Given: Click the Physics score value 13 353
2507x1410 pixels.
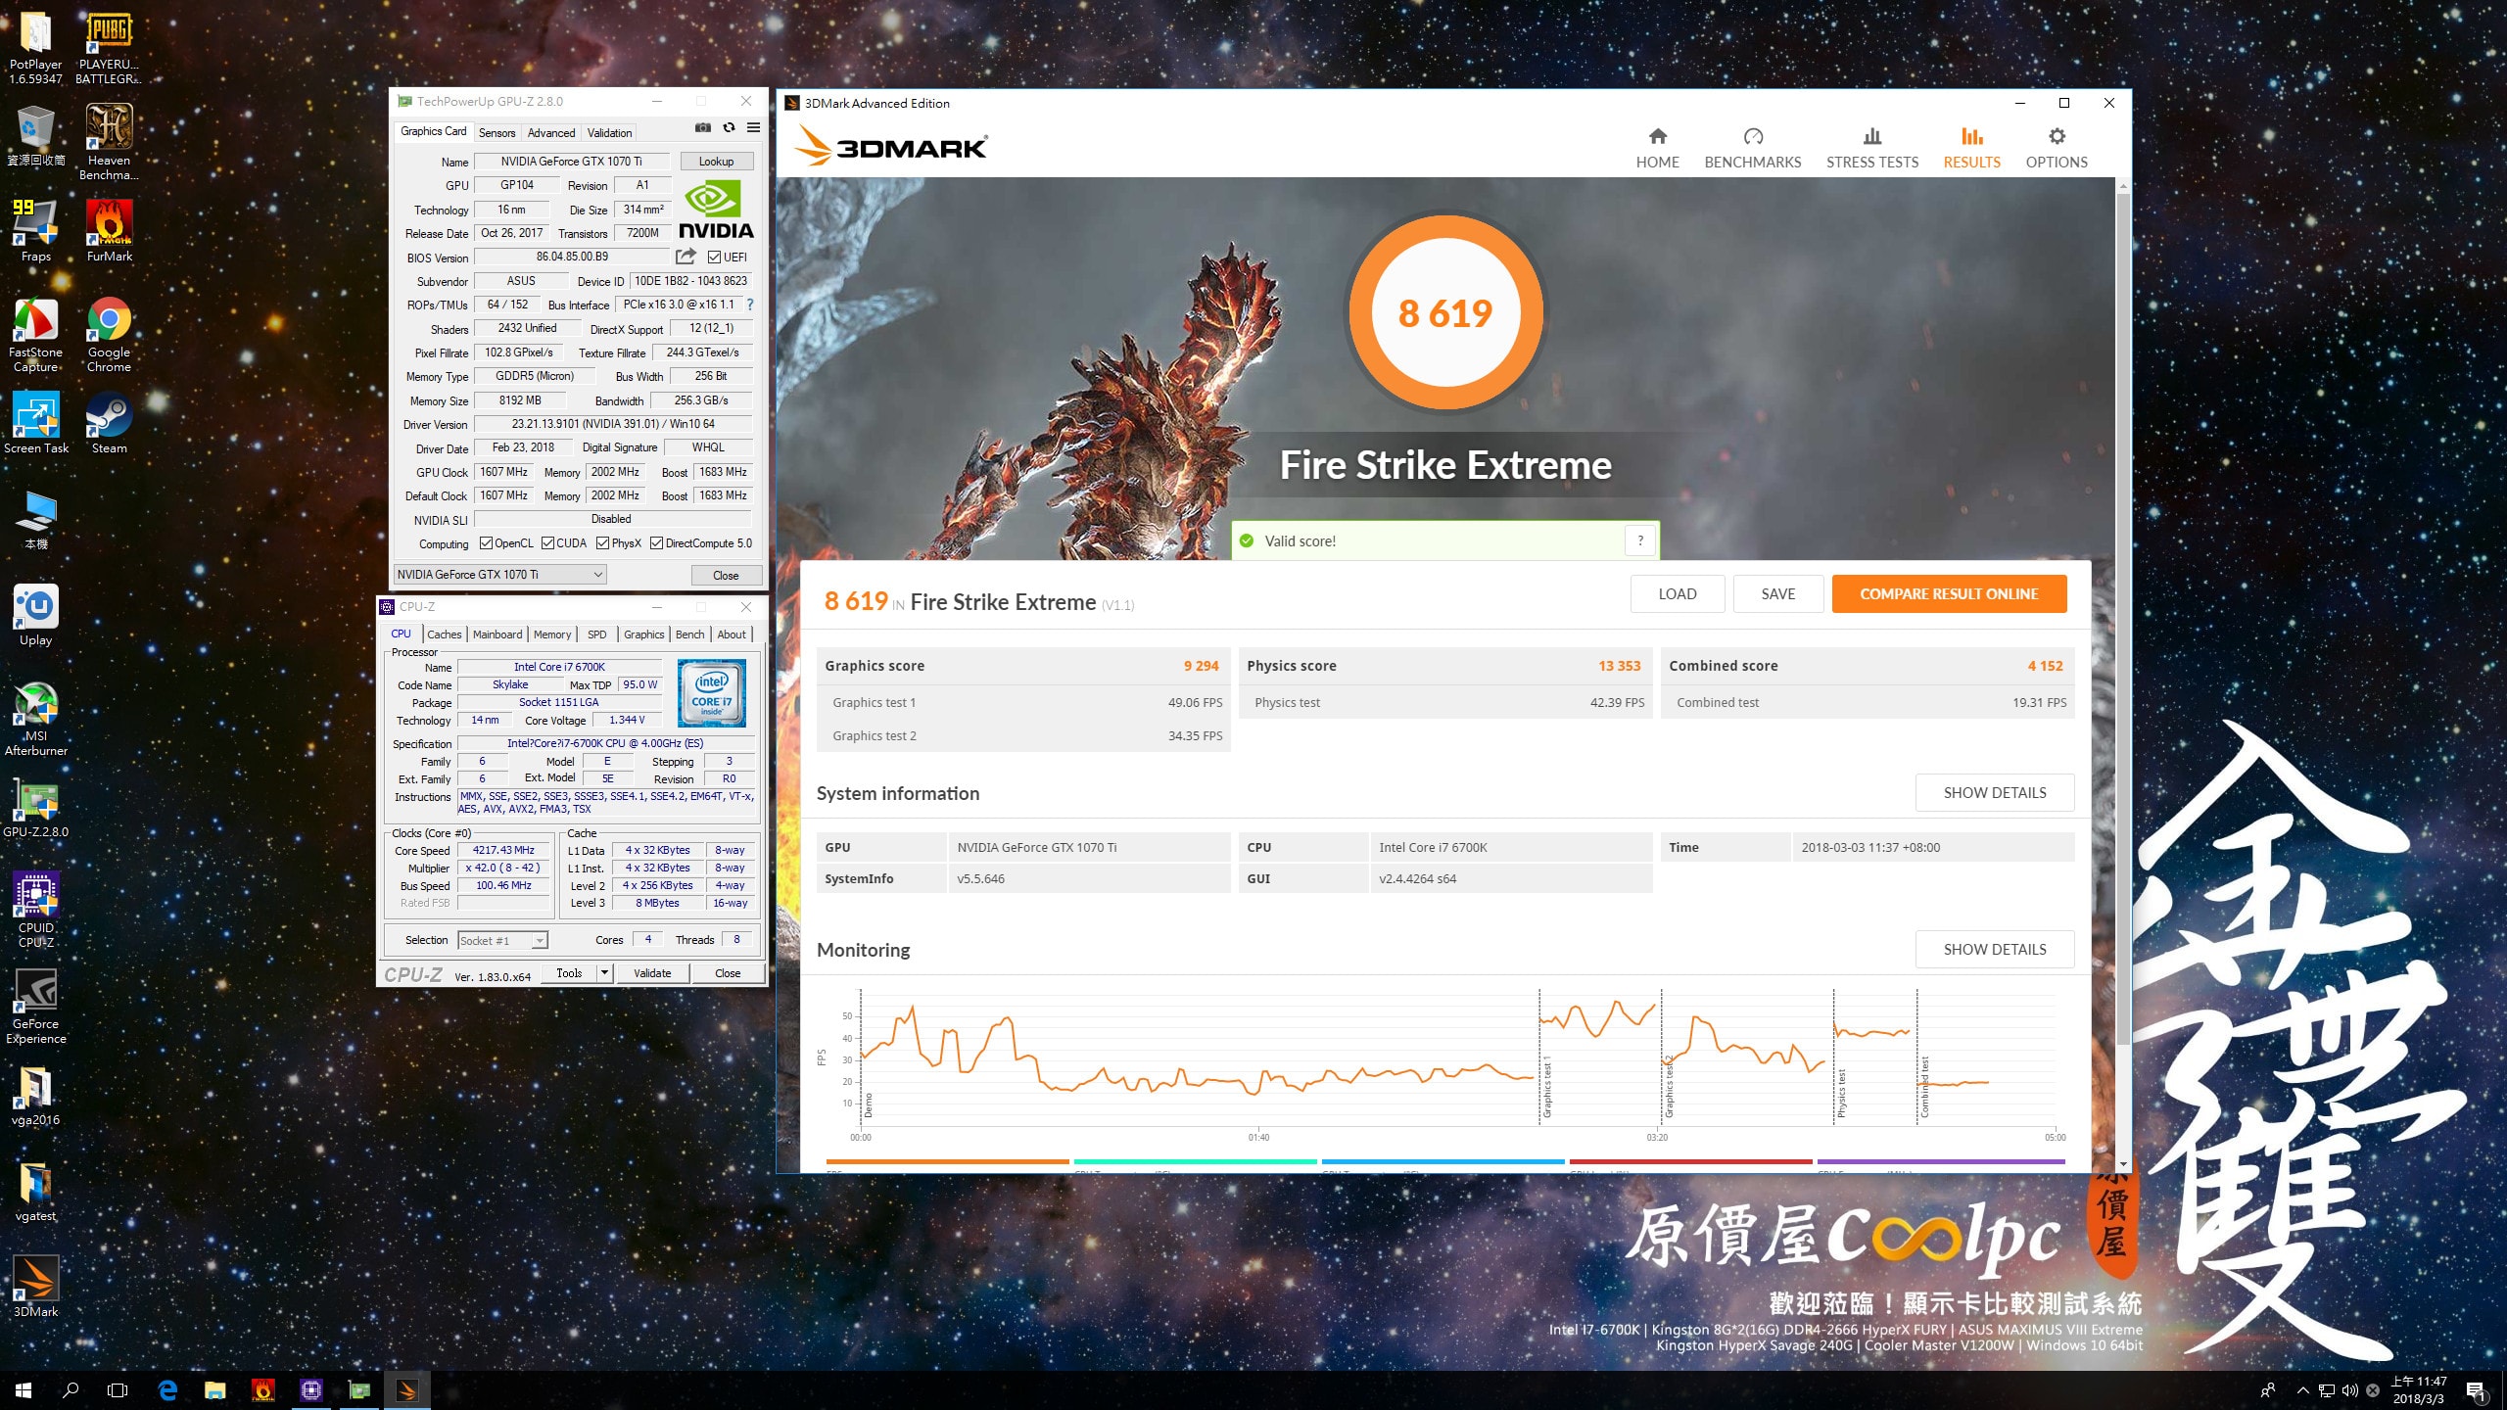Looking at the screenshot, I should point(1619,666).
